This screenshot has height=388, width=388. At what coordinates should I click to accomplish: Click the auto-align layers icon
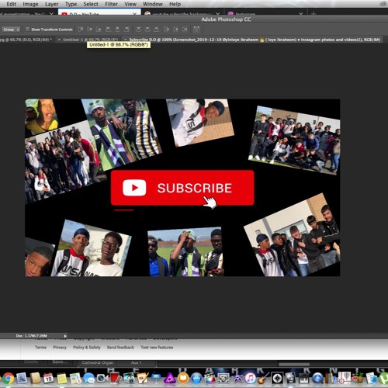click(196, 29)
